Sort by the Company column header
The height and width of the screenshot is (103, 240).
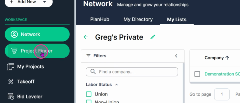pos(217,58)
